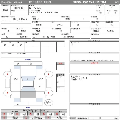Click the 104,745km mileage reading
This screenshot has width=120, height=120.
coord(19,19)
